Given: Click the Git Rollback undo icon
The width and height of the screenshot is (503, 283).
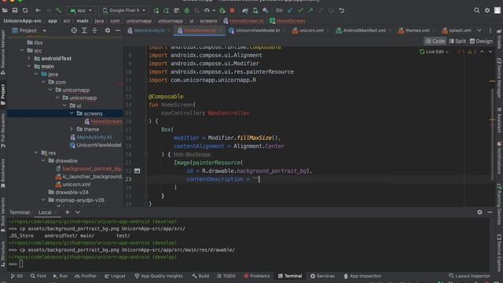Looking at the screenshot, I should [x=342, y=10].
